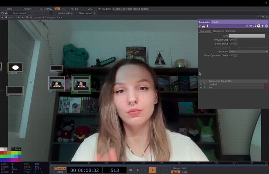Click the round target icon in comp1 header
The height and width of the screenshot is (174, 269).
266,26
